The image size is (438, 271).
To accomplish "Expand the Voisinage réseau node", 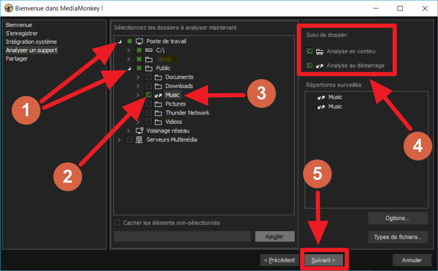I will 128,131.
